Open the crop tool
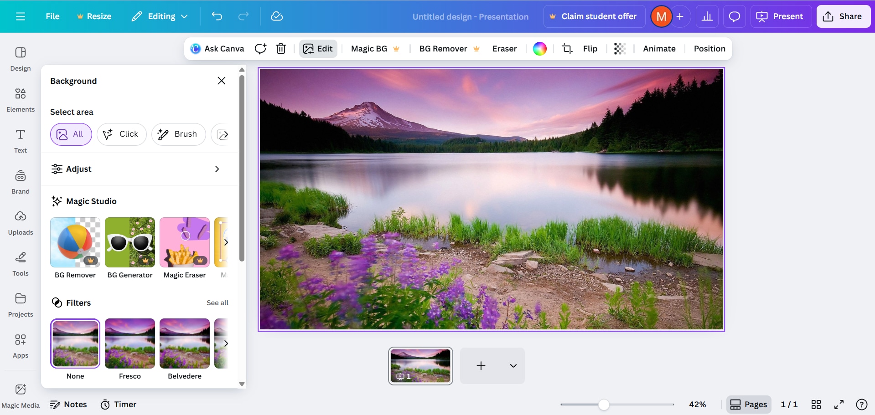This screenshot has width=875, height=415. click(x=567, y=49)
